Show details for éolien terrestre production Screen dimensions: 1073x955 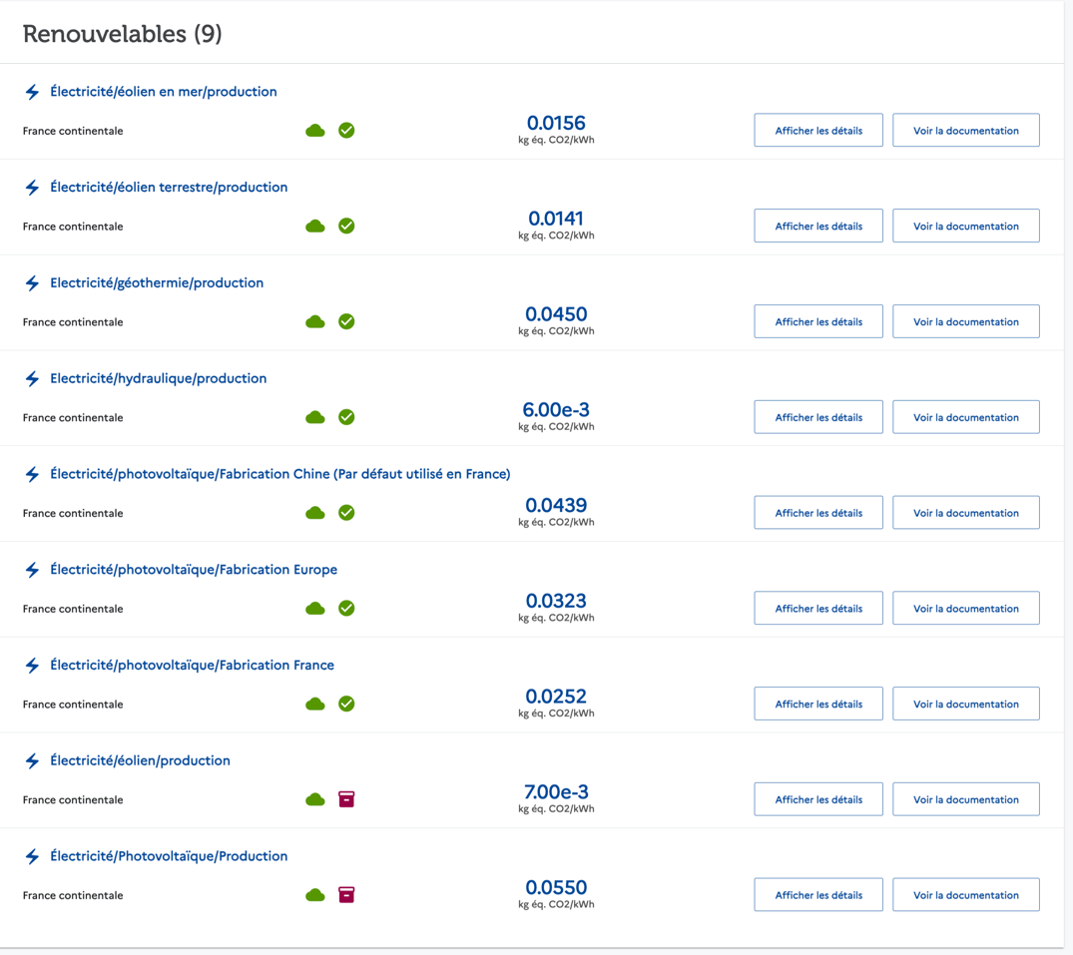pos(818,227)
